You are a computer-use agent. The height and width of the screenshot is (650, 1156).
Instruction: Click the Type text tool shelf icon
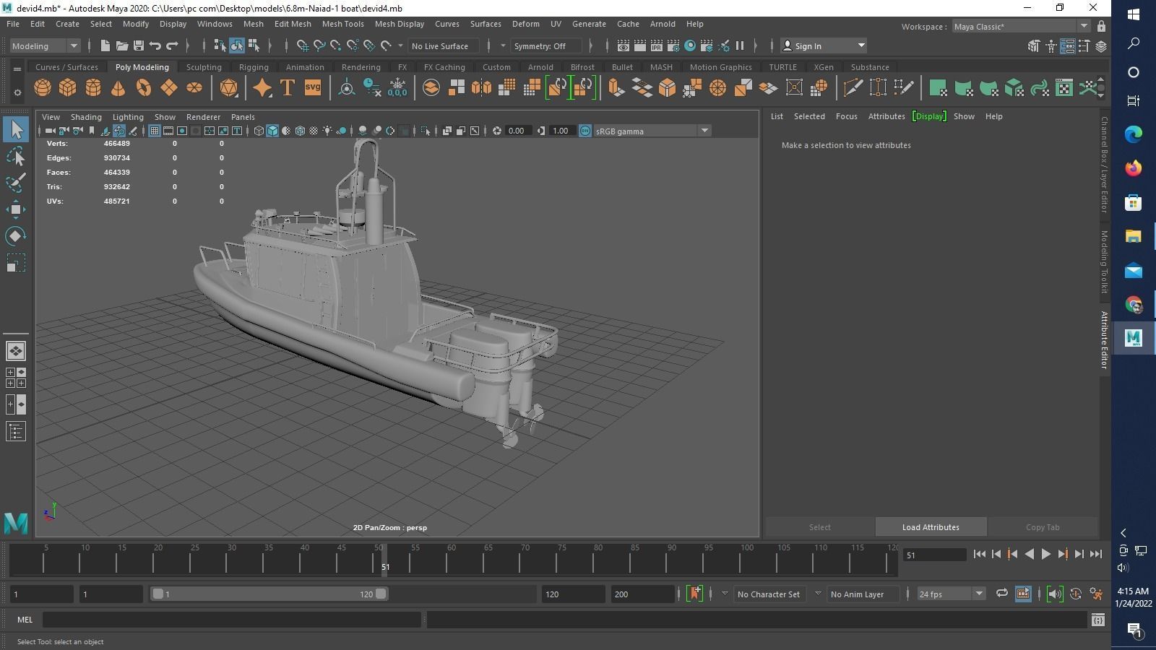[x=288, y=88]
